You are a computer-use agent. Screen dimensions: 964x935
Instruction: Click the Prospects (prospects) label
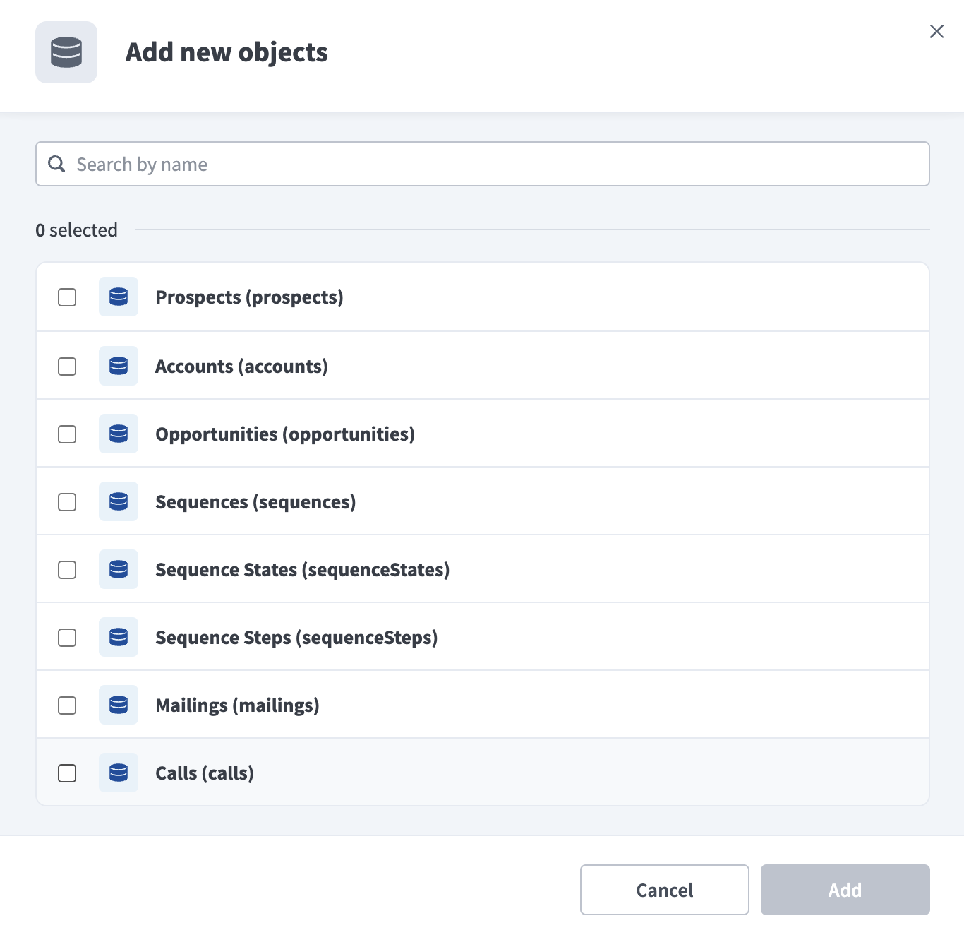point(249,297)
